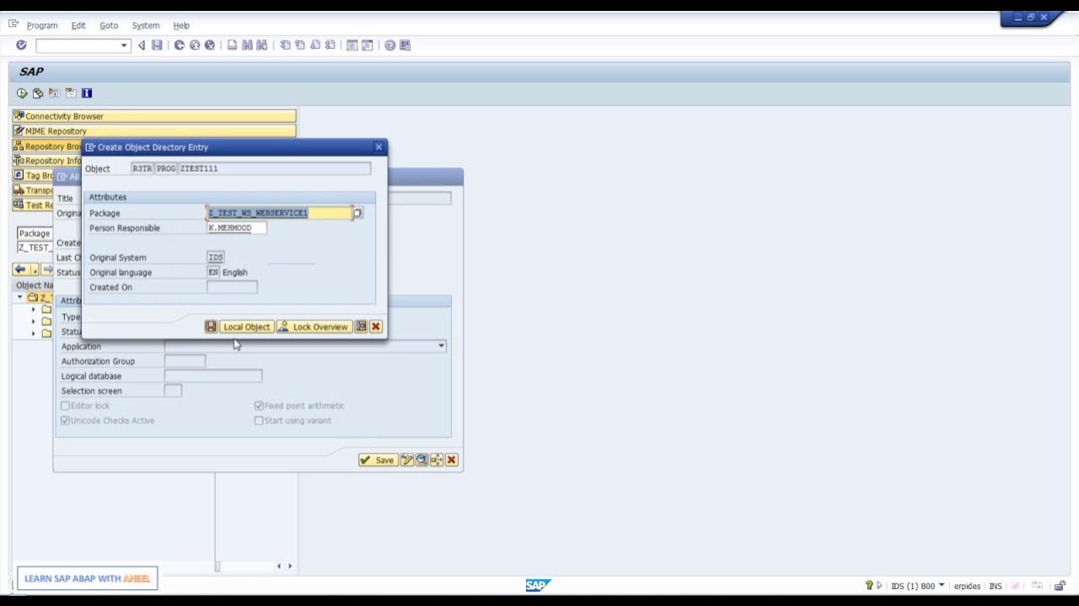Click the Save button in attributes window

click(x=378, y=460)
